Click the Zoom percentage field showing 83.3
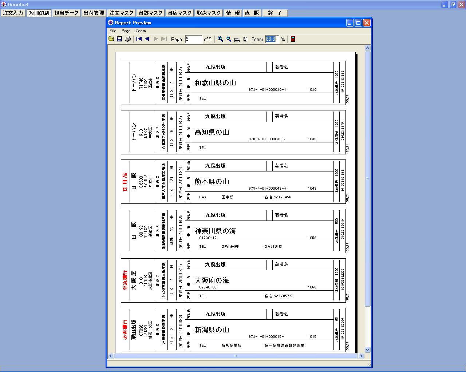 point(272,39)
